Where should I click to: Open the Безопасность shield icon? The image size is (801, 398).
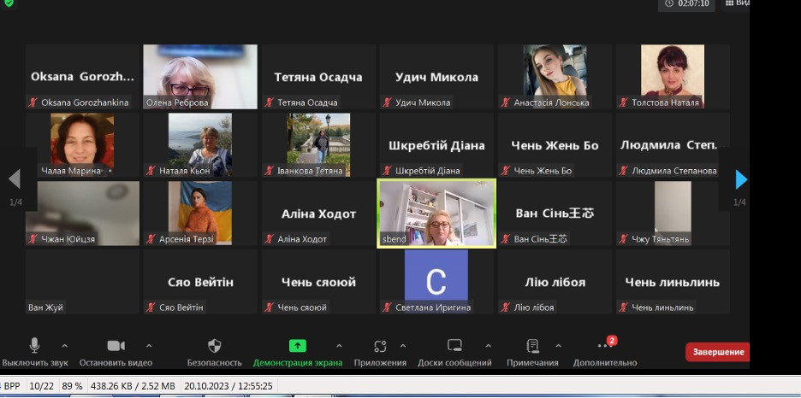coord(215,346)
